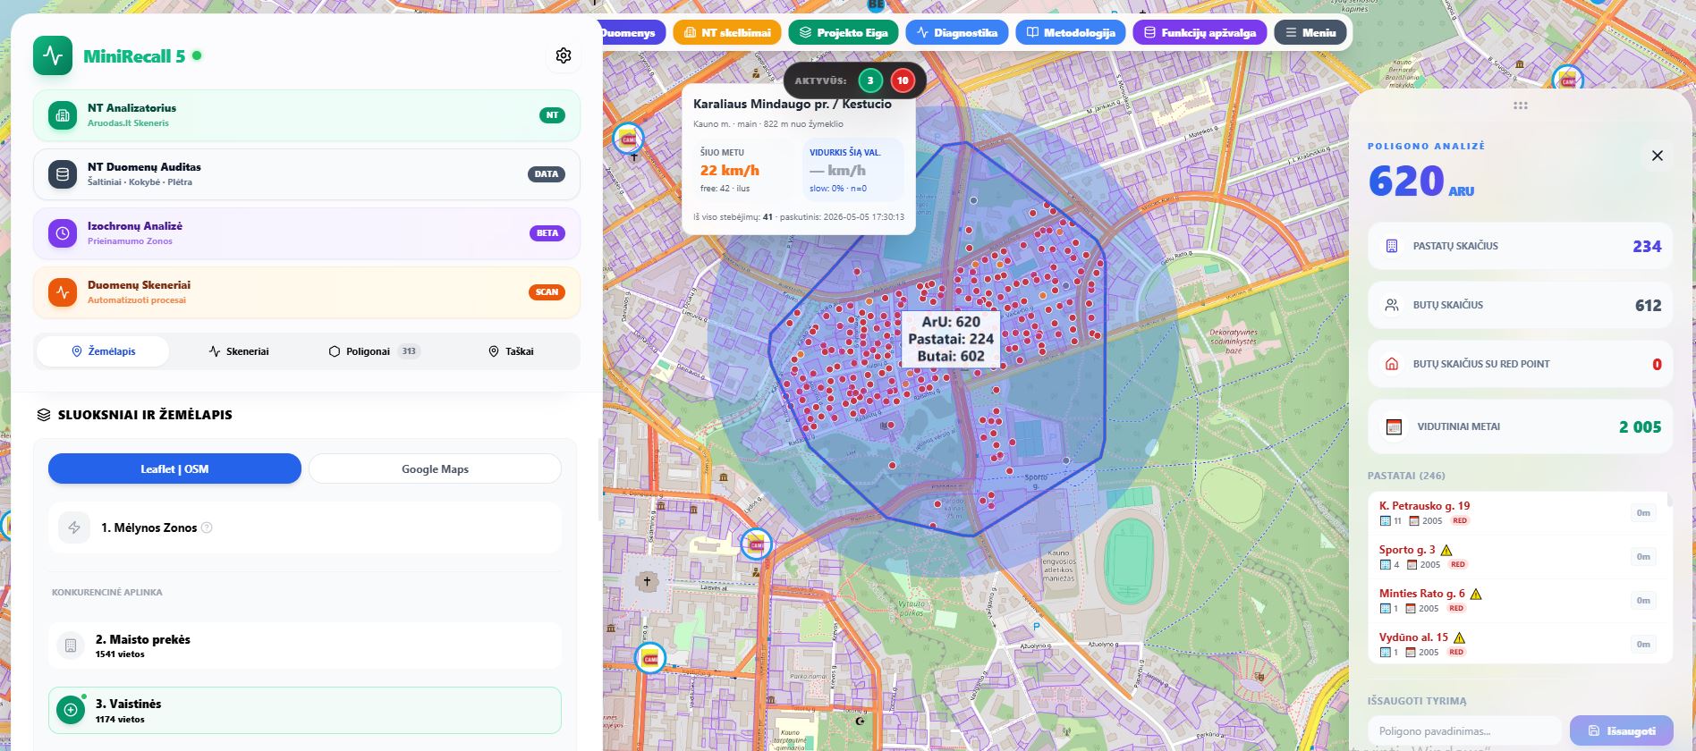
Task: Open Metodologija in the top bar
Action: pos(1071,33)
